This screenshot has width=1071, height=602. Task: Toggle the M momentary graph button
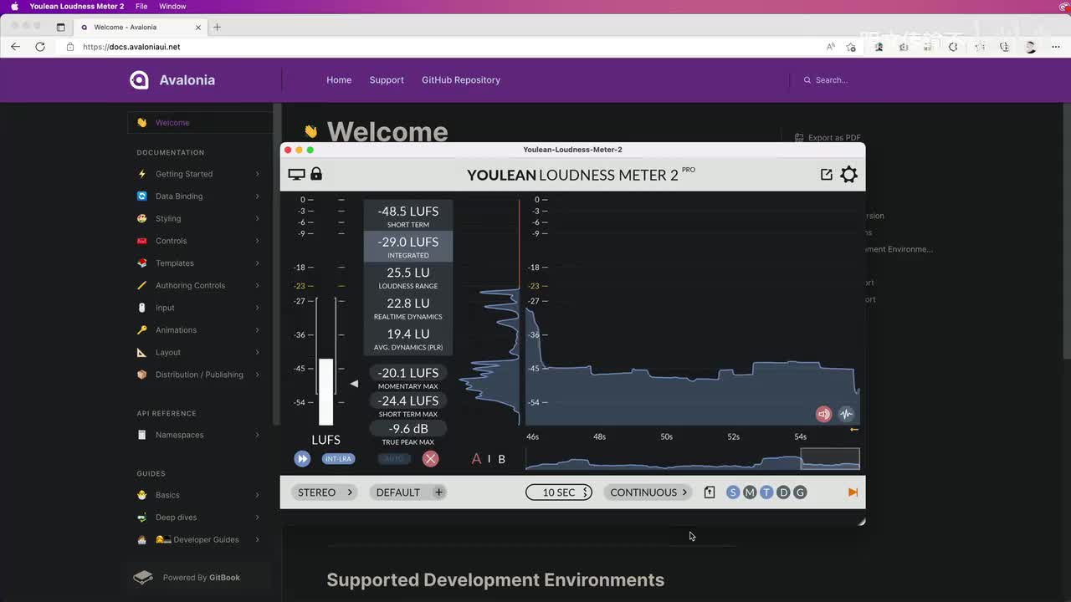pyautogui.click(x=750, y=492)
